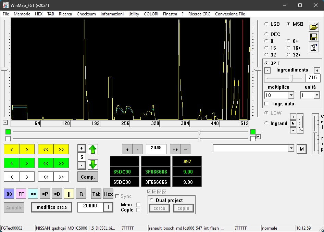324x232 pixels.
Task: Click the clipboard notes icon
Action: [313, 48]
